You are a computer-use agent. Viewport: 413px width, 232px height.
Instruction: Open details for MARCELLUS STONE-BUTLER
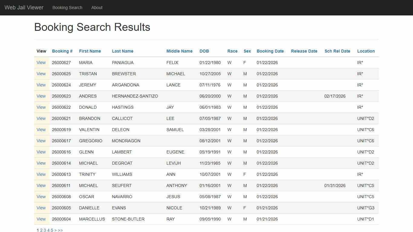[x=41, y=219]
